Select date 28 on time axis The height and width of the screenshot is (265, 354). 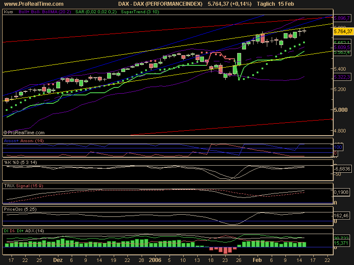(141, 260)
